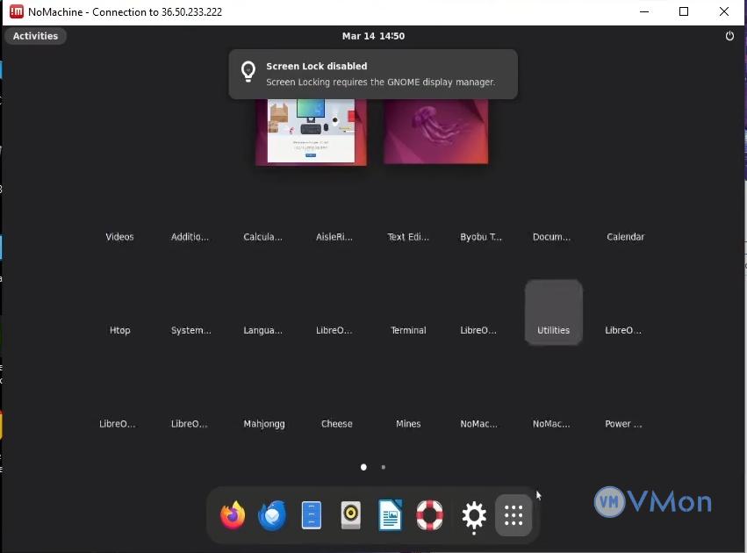Screen dimensions: 747x553
Task: Launch Rhythmbox speaker icon in dock
Action: (350, 515)
